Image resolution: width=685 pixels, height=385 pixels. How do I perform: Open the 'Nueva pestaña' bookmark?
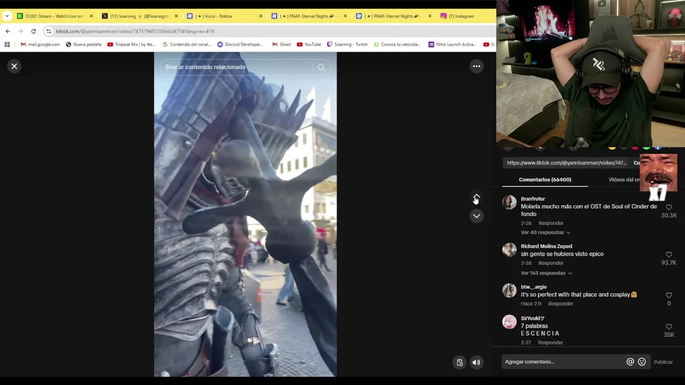point(83,44)
